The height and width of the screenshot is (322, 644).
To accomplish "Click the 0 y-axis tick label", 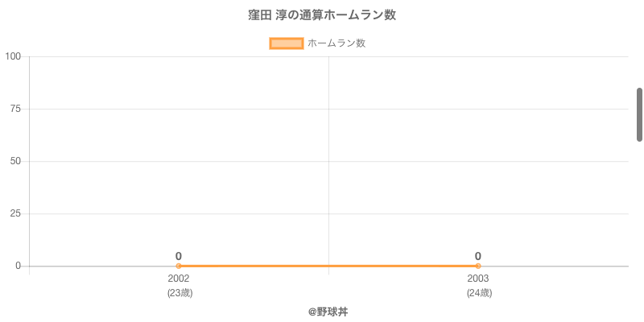I will [18, 266].
